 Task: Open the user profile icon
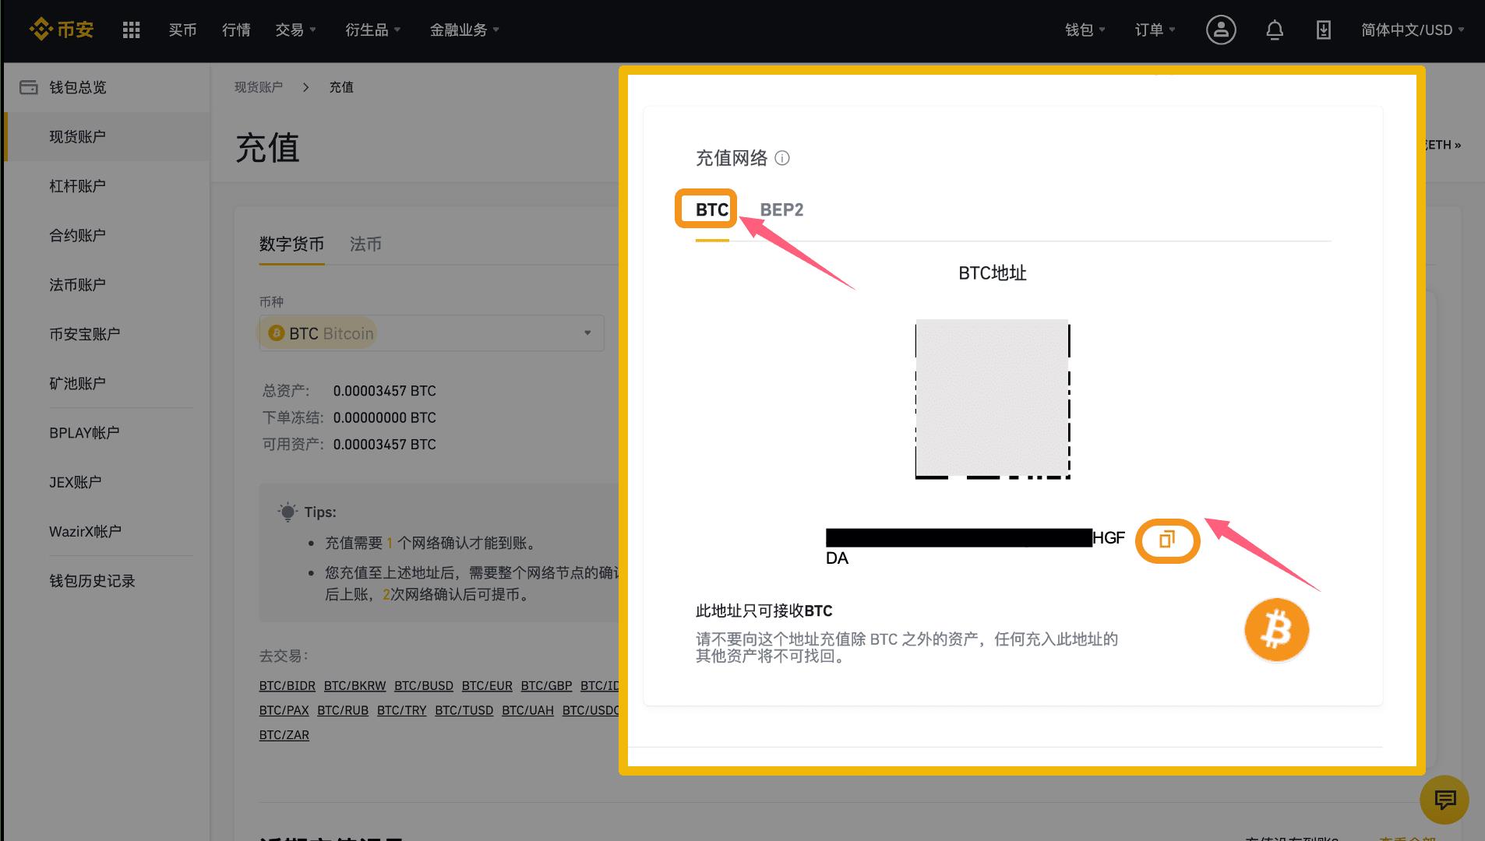(x=1221, y=30)
